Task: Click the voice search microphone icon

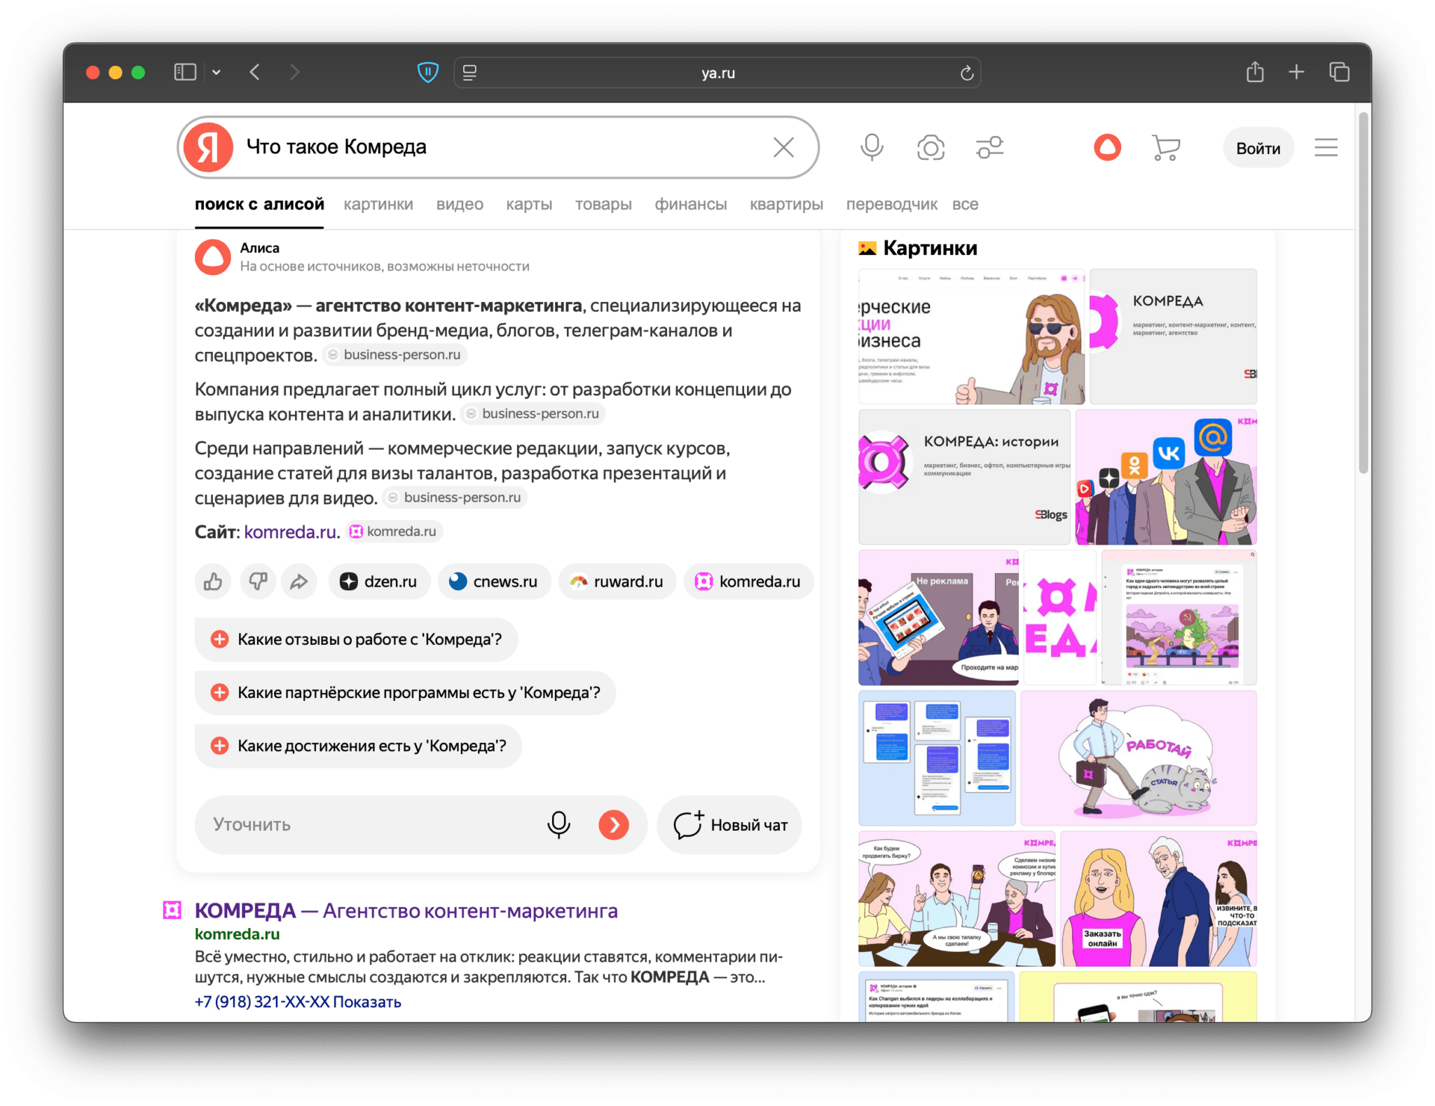Action: pyautogui.click(x=872, y=148)
